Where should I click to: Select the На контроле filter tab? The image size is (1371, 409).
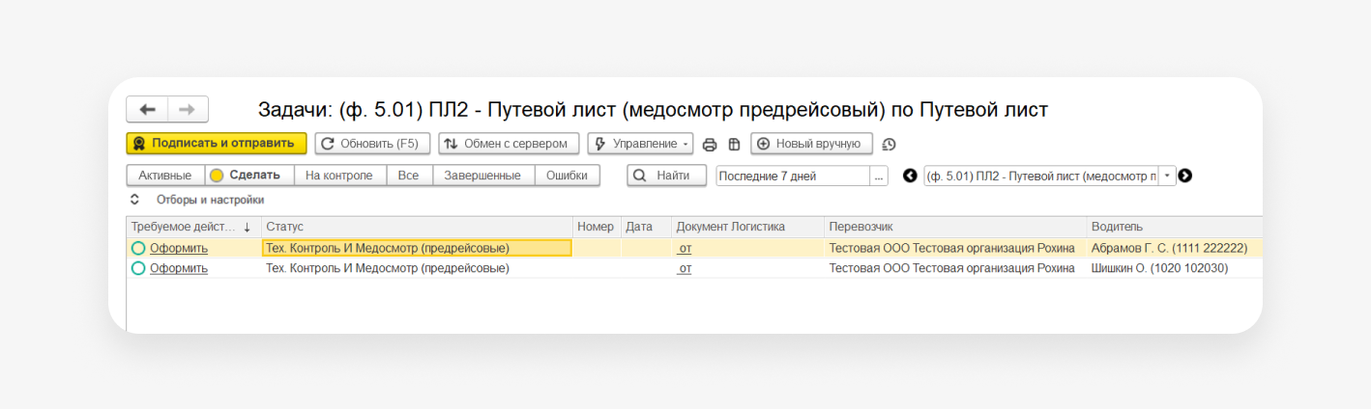click(339, 176)
